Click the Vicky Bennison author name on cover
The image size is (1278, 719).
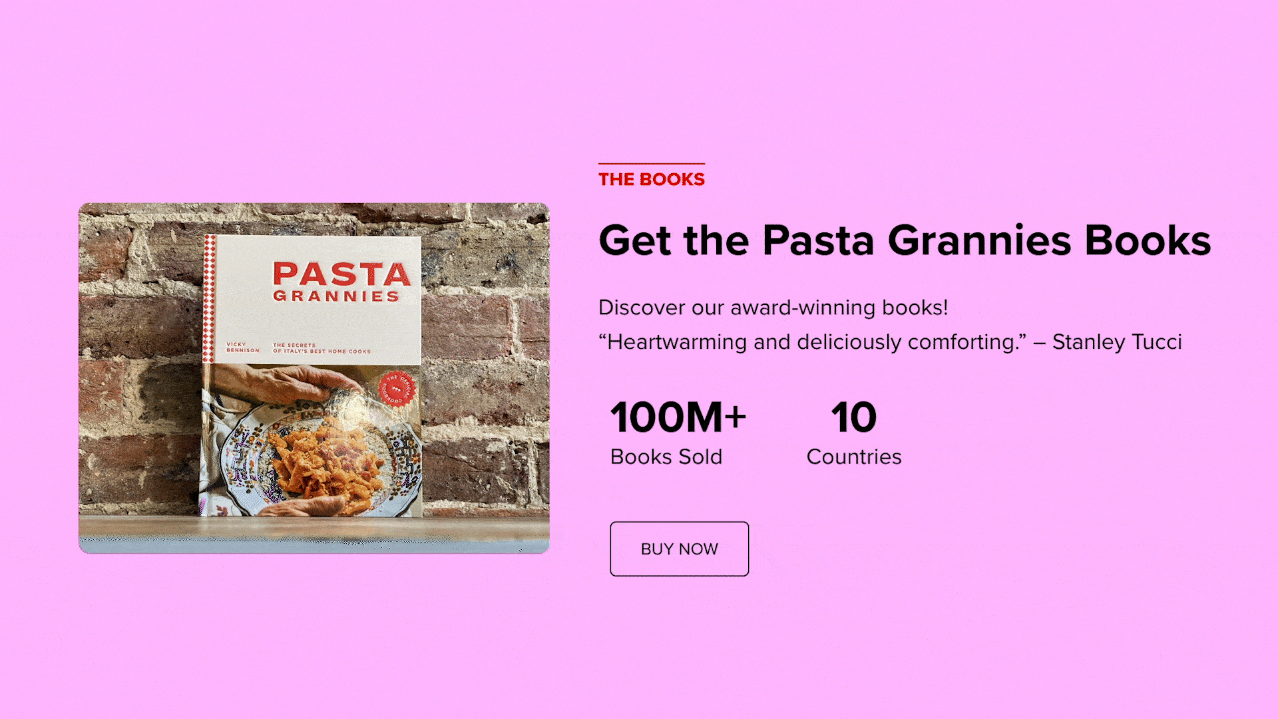(242, 348)
